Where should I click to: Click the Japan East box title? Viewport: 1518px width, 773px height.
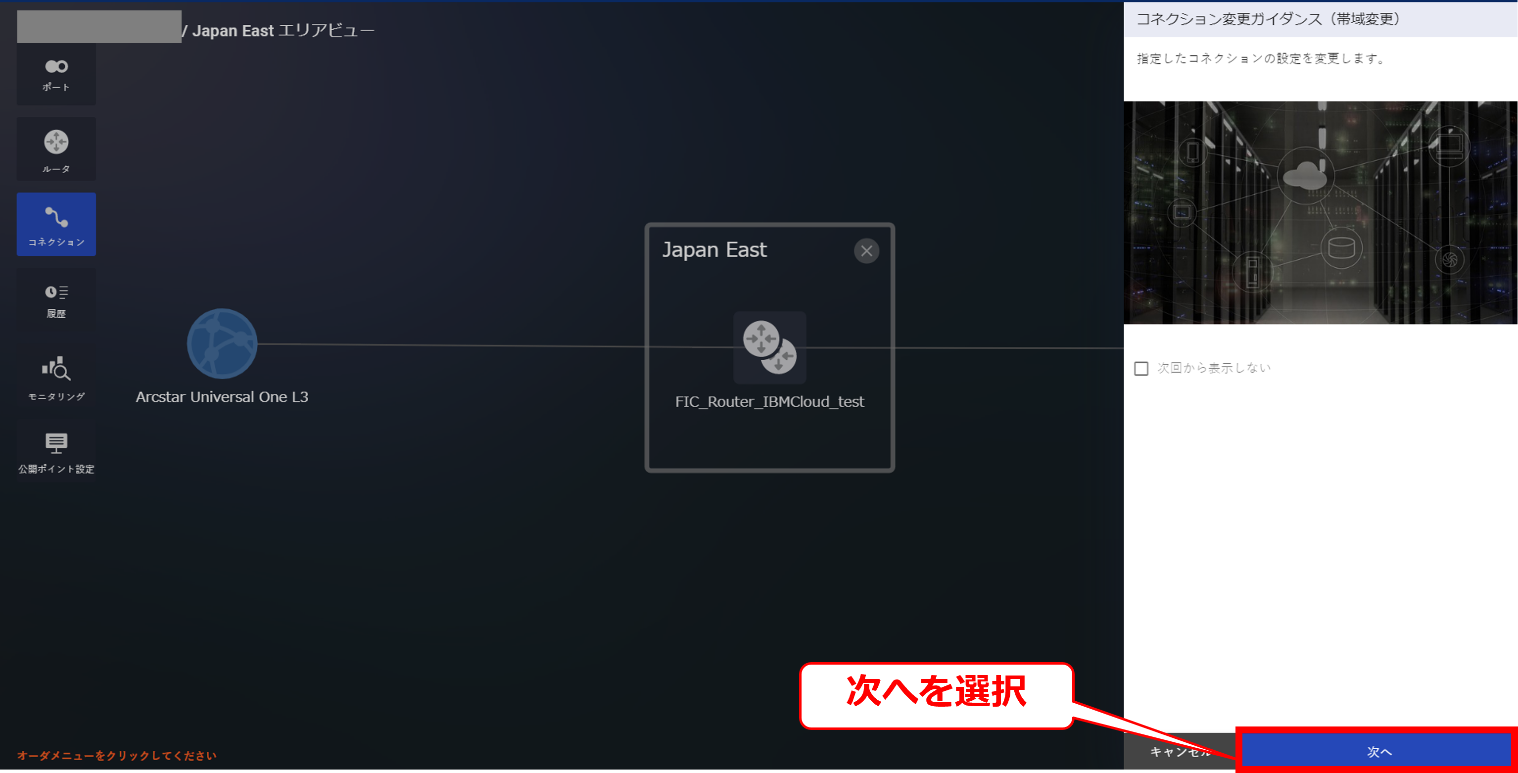(714, 250)
